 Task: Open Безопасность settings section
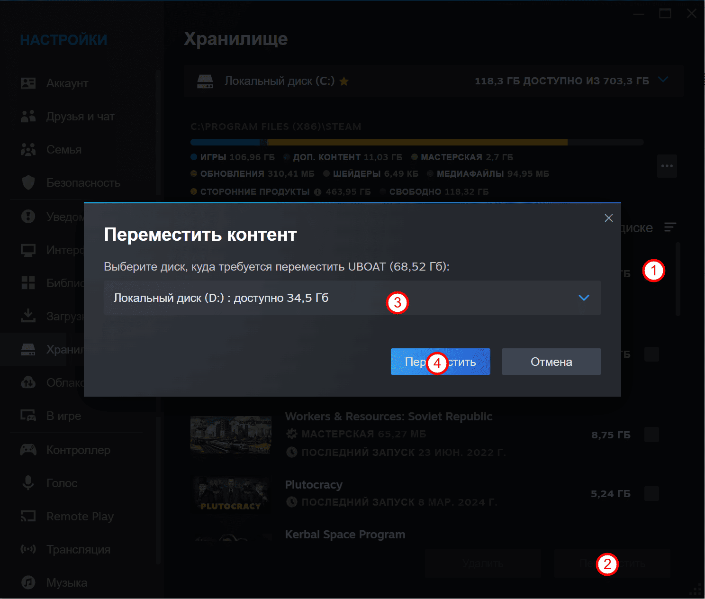83,183
